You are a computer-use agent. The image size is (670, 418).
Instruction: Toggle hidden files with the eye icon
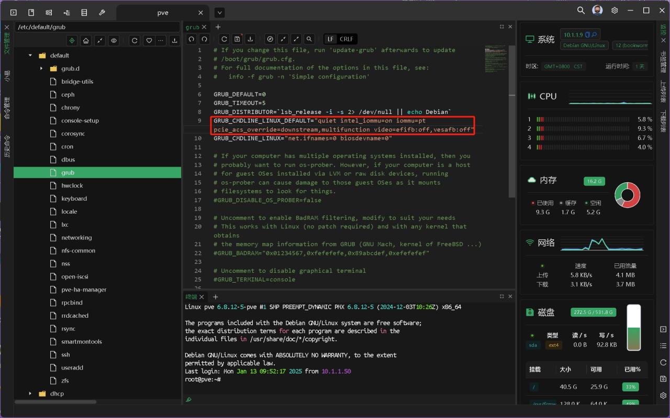tap(113, 40)
